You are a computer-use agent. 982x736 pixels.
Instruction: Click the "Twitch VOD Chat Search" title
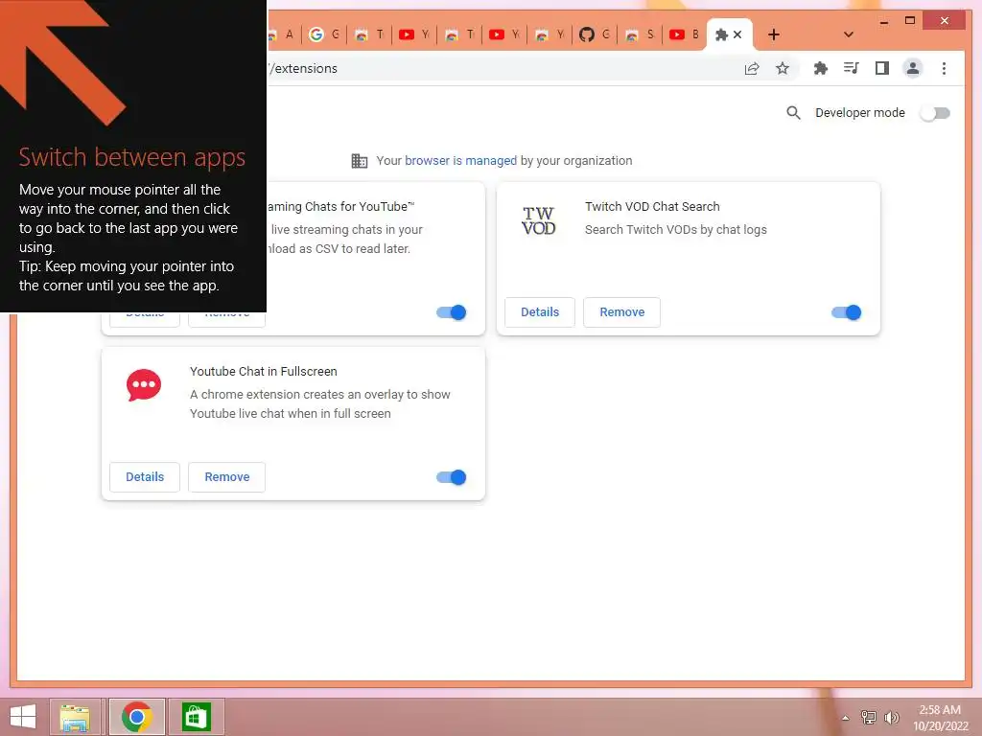[652, 207]
